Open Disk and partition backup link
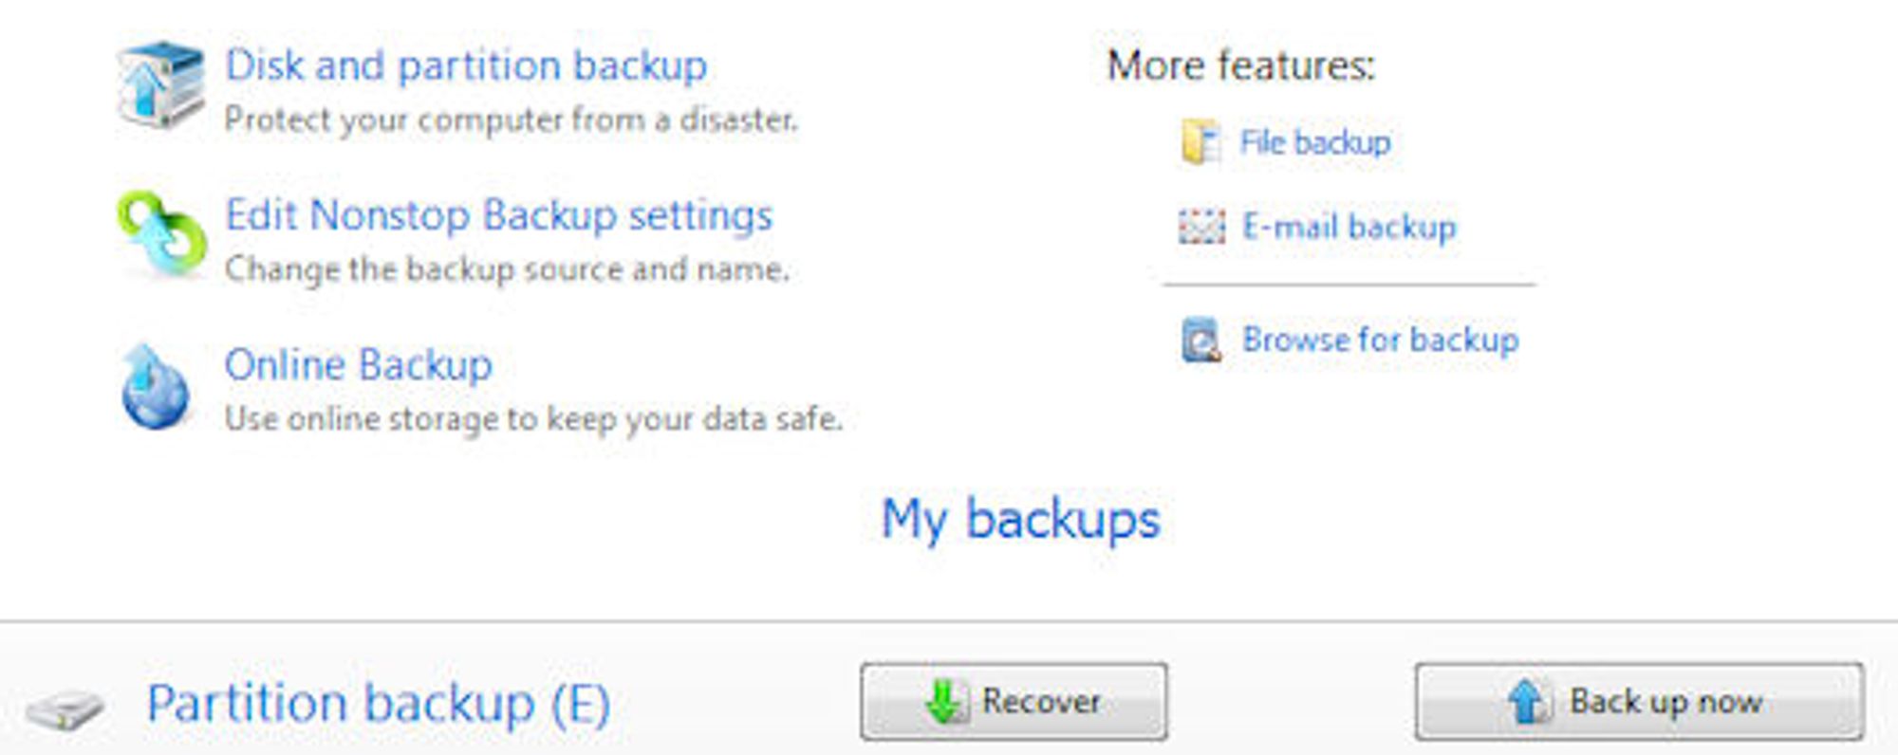The image size is (1898, 755). 466,65
